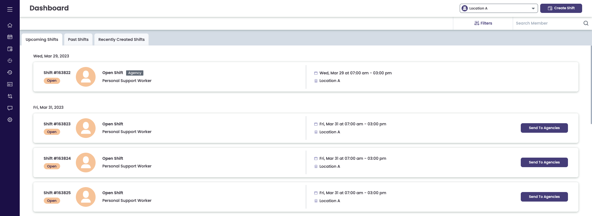The height and width of the screenshot is (216, 592).
Task: Click the building icon in Shift #163824 row
Action: [x=316, y=167]
